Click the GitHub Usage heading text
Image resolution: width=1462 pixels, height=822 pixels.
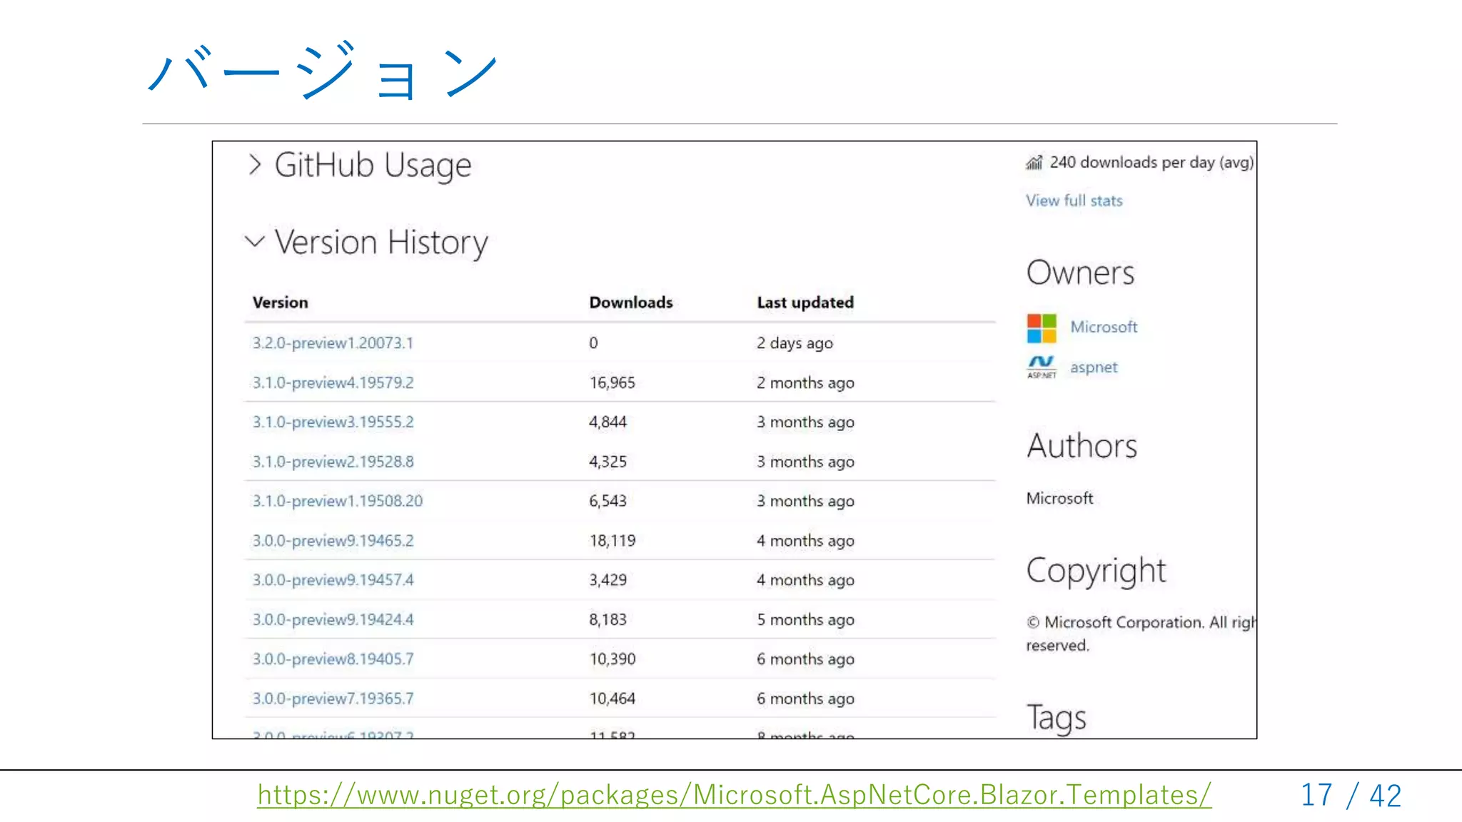click(x=373, y=165)
